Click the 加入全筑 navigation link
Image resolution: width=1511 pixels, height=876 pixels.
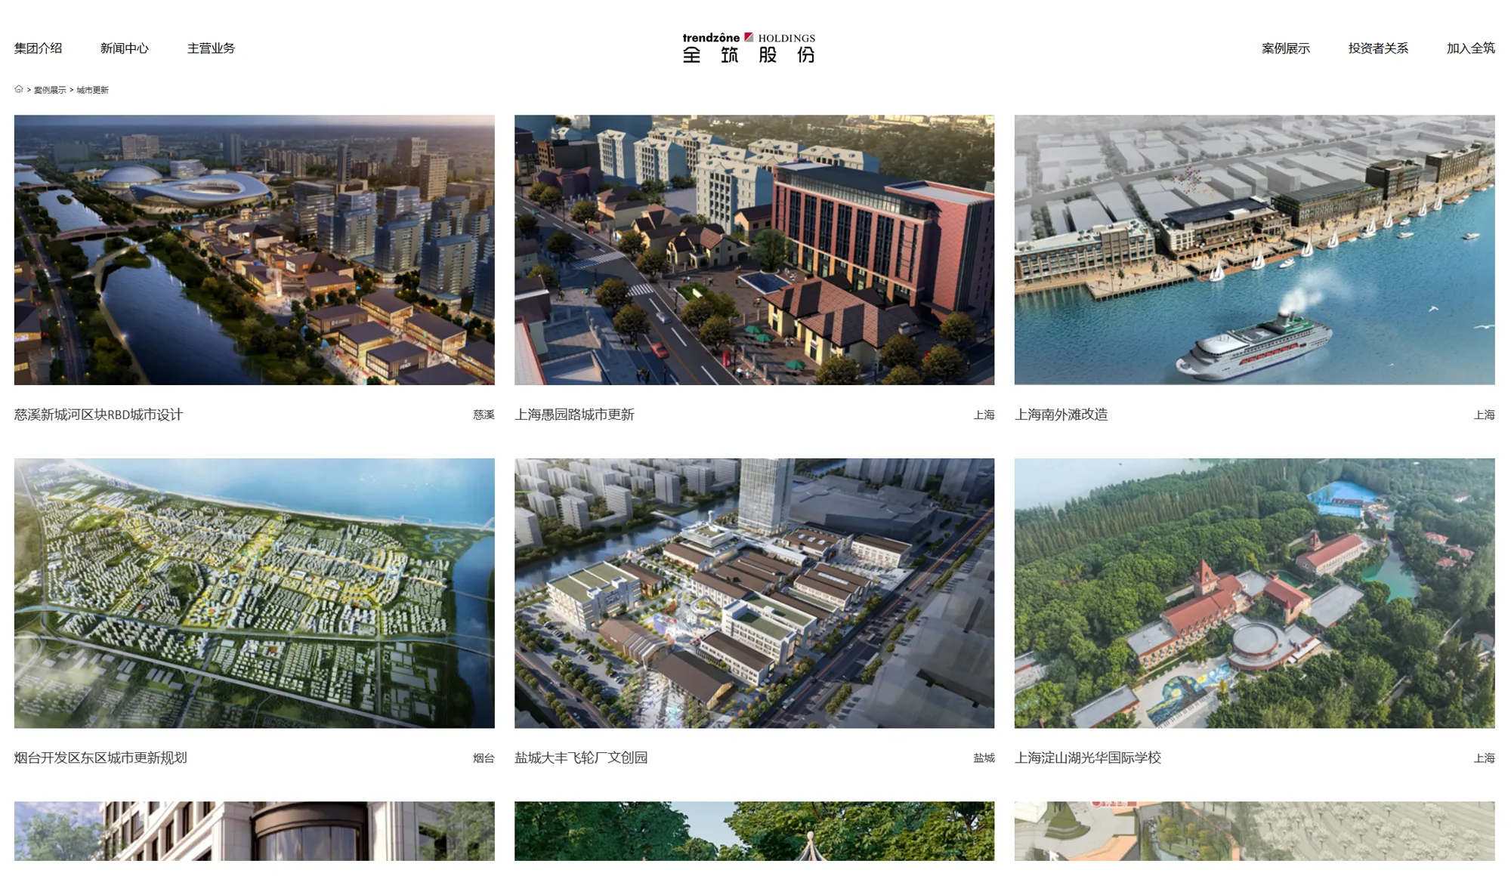(x=1470, y=48)
